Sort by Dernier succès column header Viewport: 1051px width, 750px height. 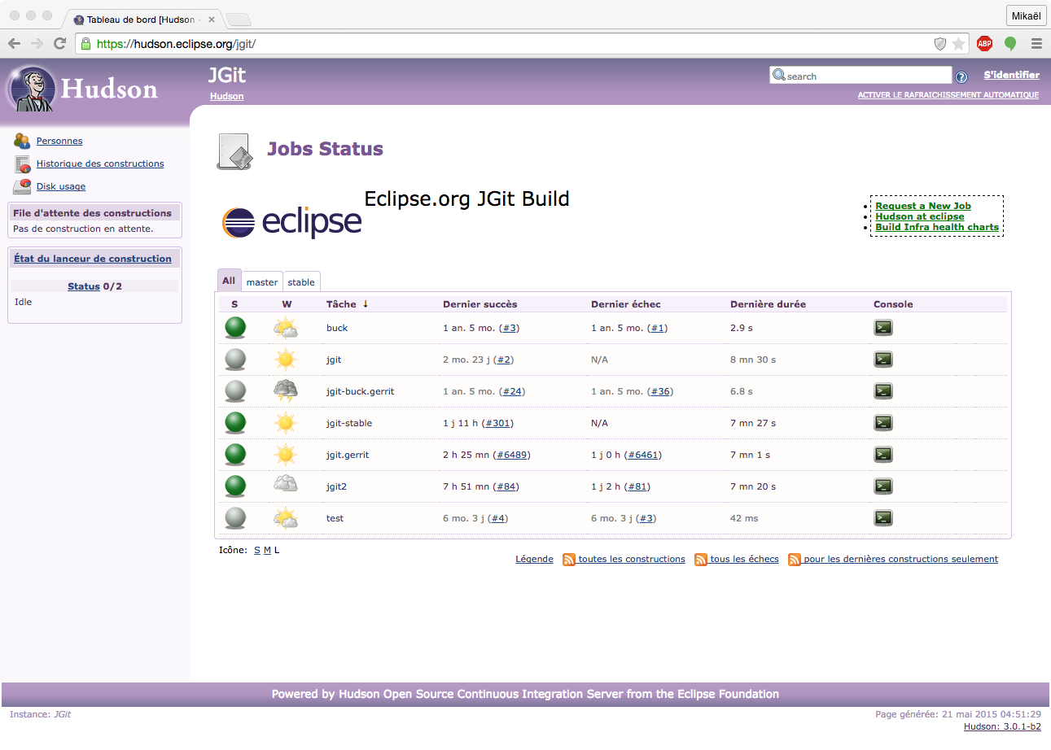point(480,304)
